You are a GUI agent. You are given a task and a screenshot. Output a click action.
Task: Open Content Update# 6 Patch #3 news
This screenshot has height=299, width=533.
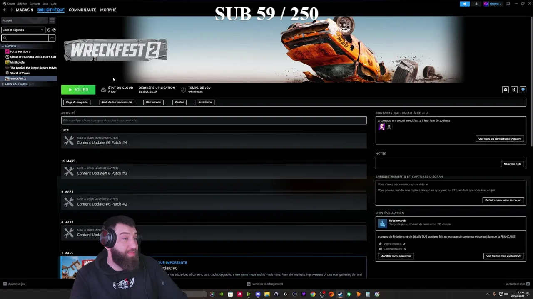214,171
